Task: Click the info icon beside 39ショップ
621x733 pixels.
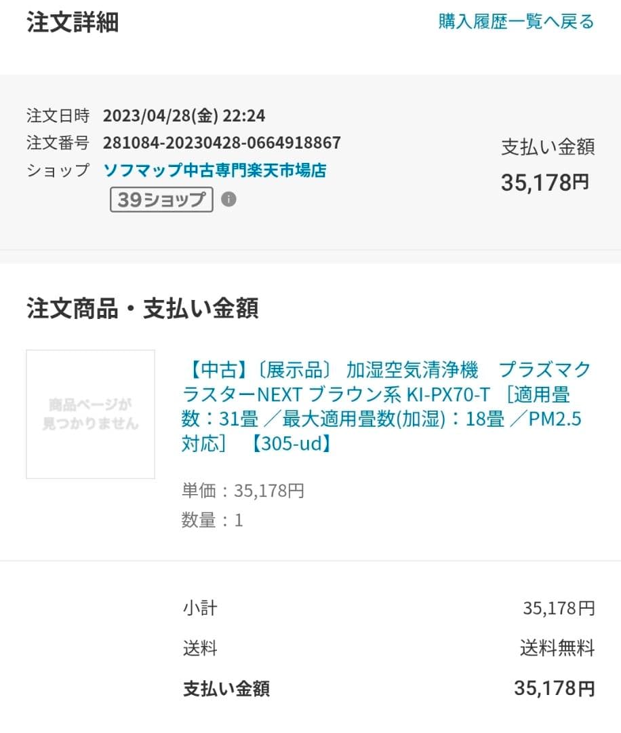Action: pyautogui.click(x=229, y=200)
